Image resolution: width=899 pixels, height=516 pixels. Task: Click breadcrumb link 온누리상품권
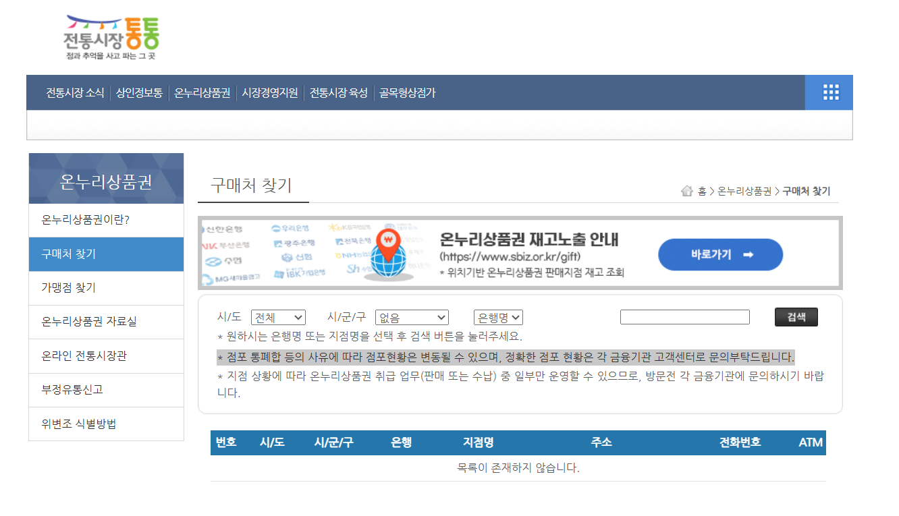tap(744, 192)
